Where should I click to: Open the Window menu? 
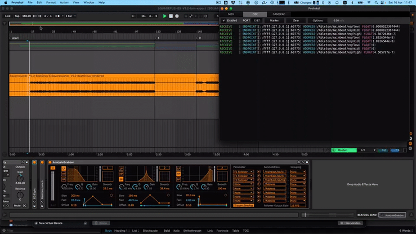click(x=88, y=2)
